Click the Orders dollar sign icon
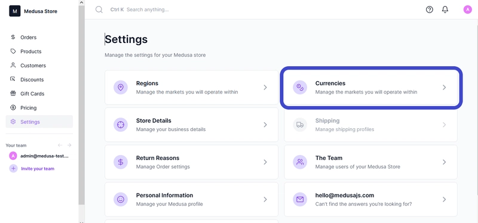The image size is (478, 223). pos(13,37)
